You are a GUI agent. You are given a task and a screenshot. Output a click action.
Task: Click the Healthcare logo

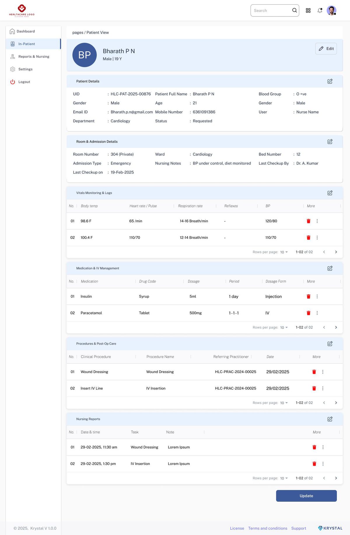pos(22,11)
